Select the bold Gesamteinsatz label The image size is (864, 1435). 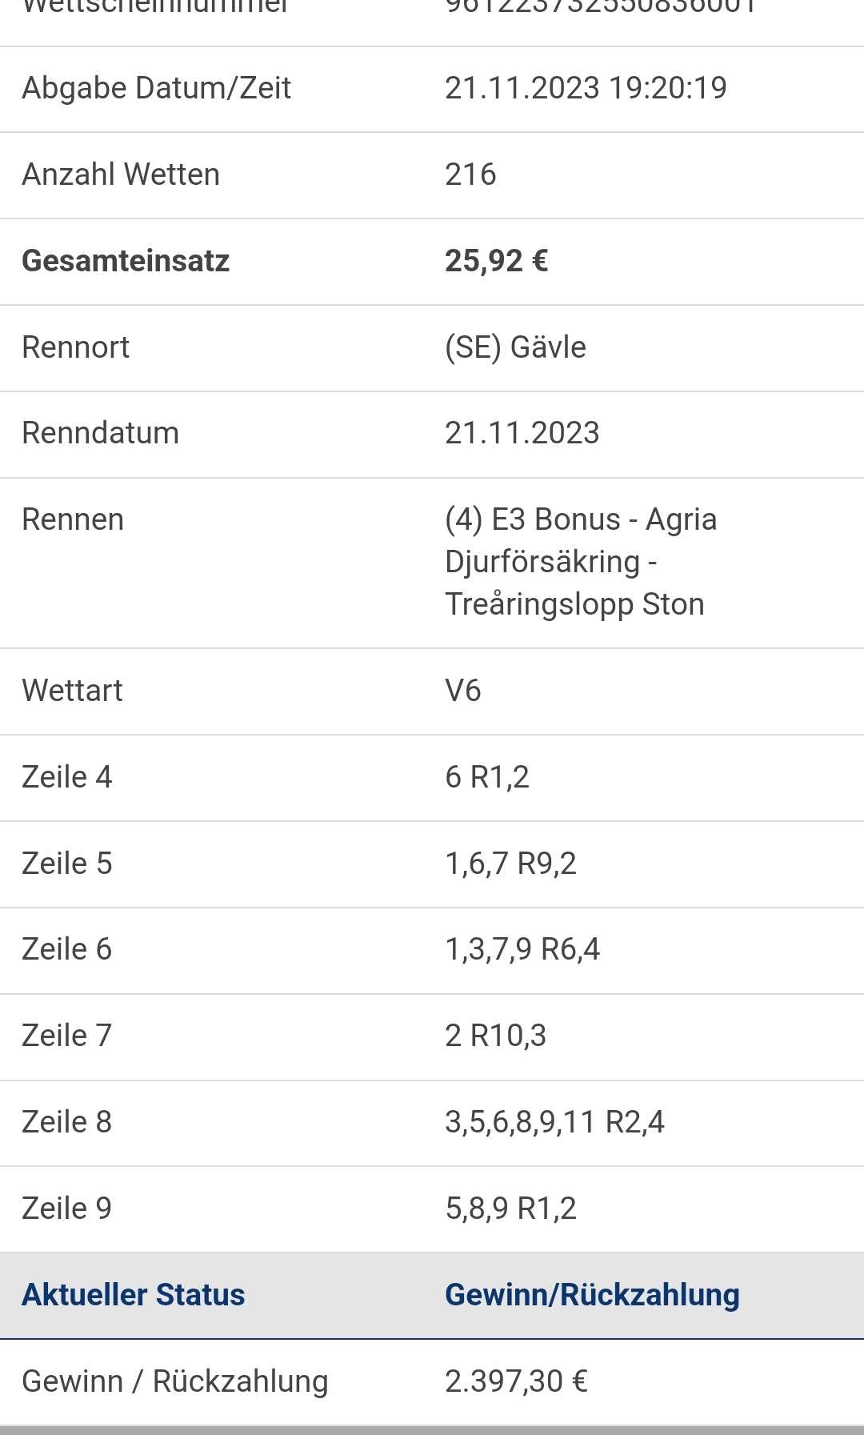[126, 261]
